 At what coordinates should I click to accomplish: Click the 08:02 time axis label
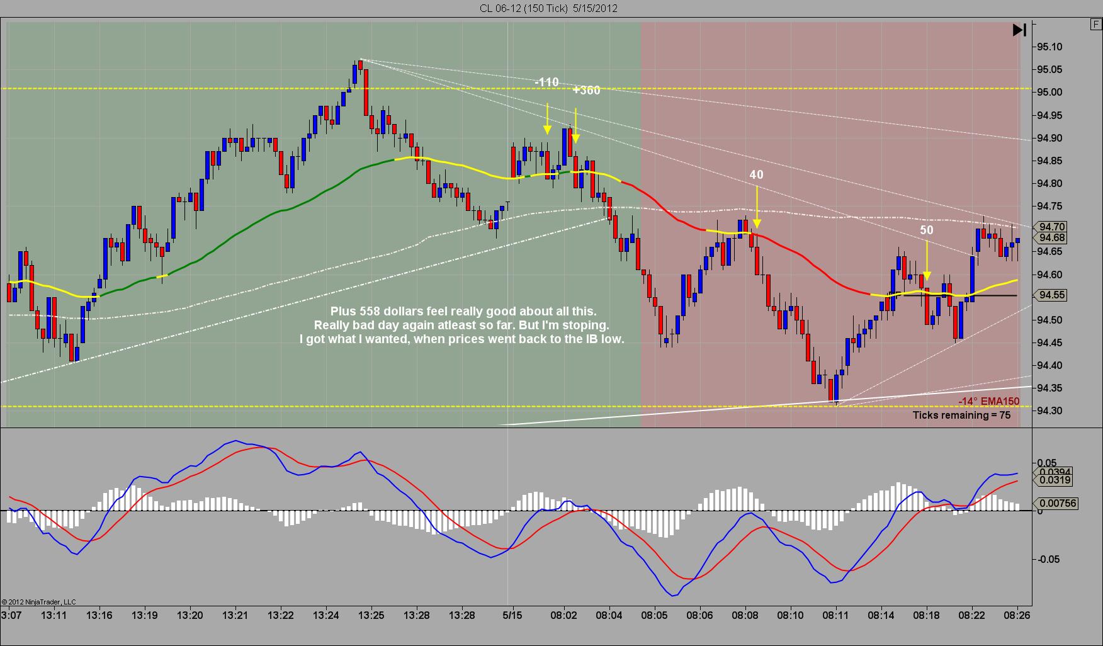[563, 615]
